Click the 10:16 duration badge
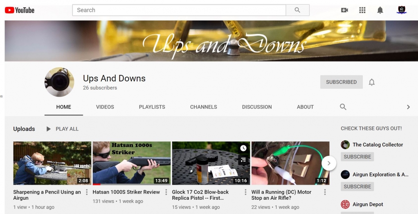This screenshot has width=418, height=214. pos(241,181)
